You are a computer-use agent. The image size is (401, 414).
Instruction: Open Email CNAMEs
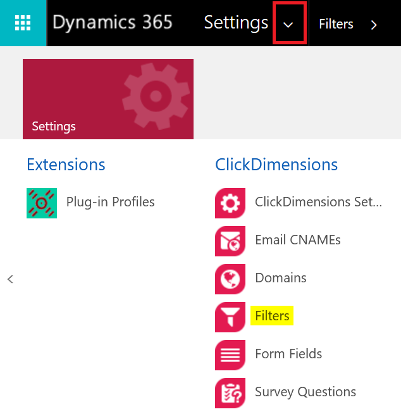coord(298,240)
